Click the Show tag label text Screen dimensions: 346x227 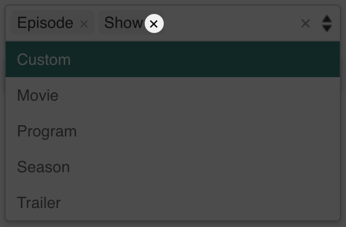[123, 23]
